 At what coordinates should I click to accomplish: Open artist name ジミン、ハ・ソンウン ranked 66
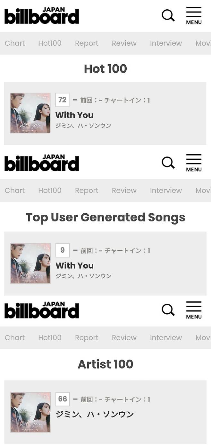click(x=95, y=414)
